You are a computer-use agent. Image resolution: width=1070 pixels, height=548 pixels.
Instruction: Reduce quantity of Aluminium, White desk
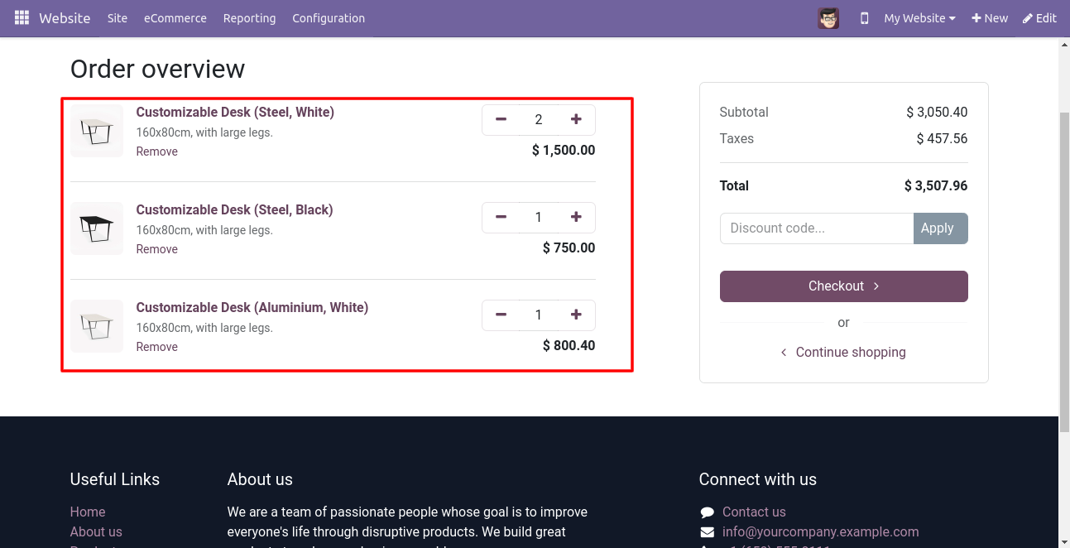pos(501,315)
